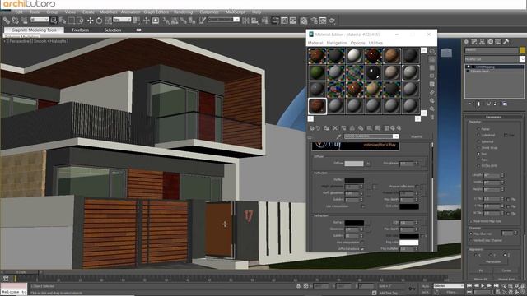Open the Customize menu
527x296 pixels.
coord(209,12)
